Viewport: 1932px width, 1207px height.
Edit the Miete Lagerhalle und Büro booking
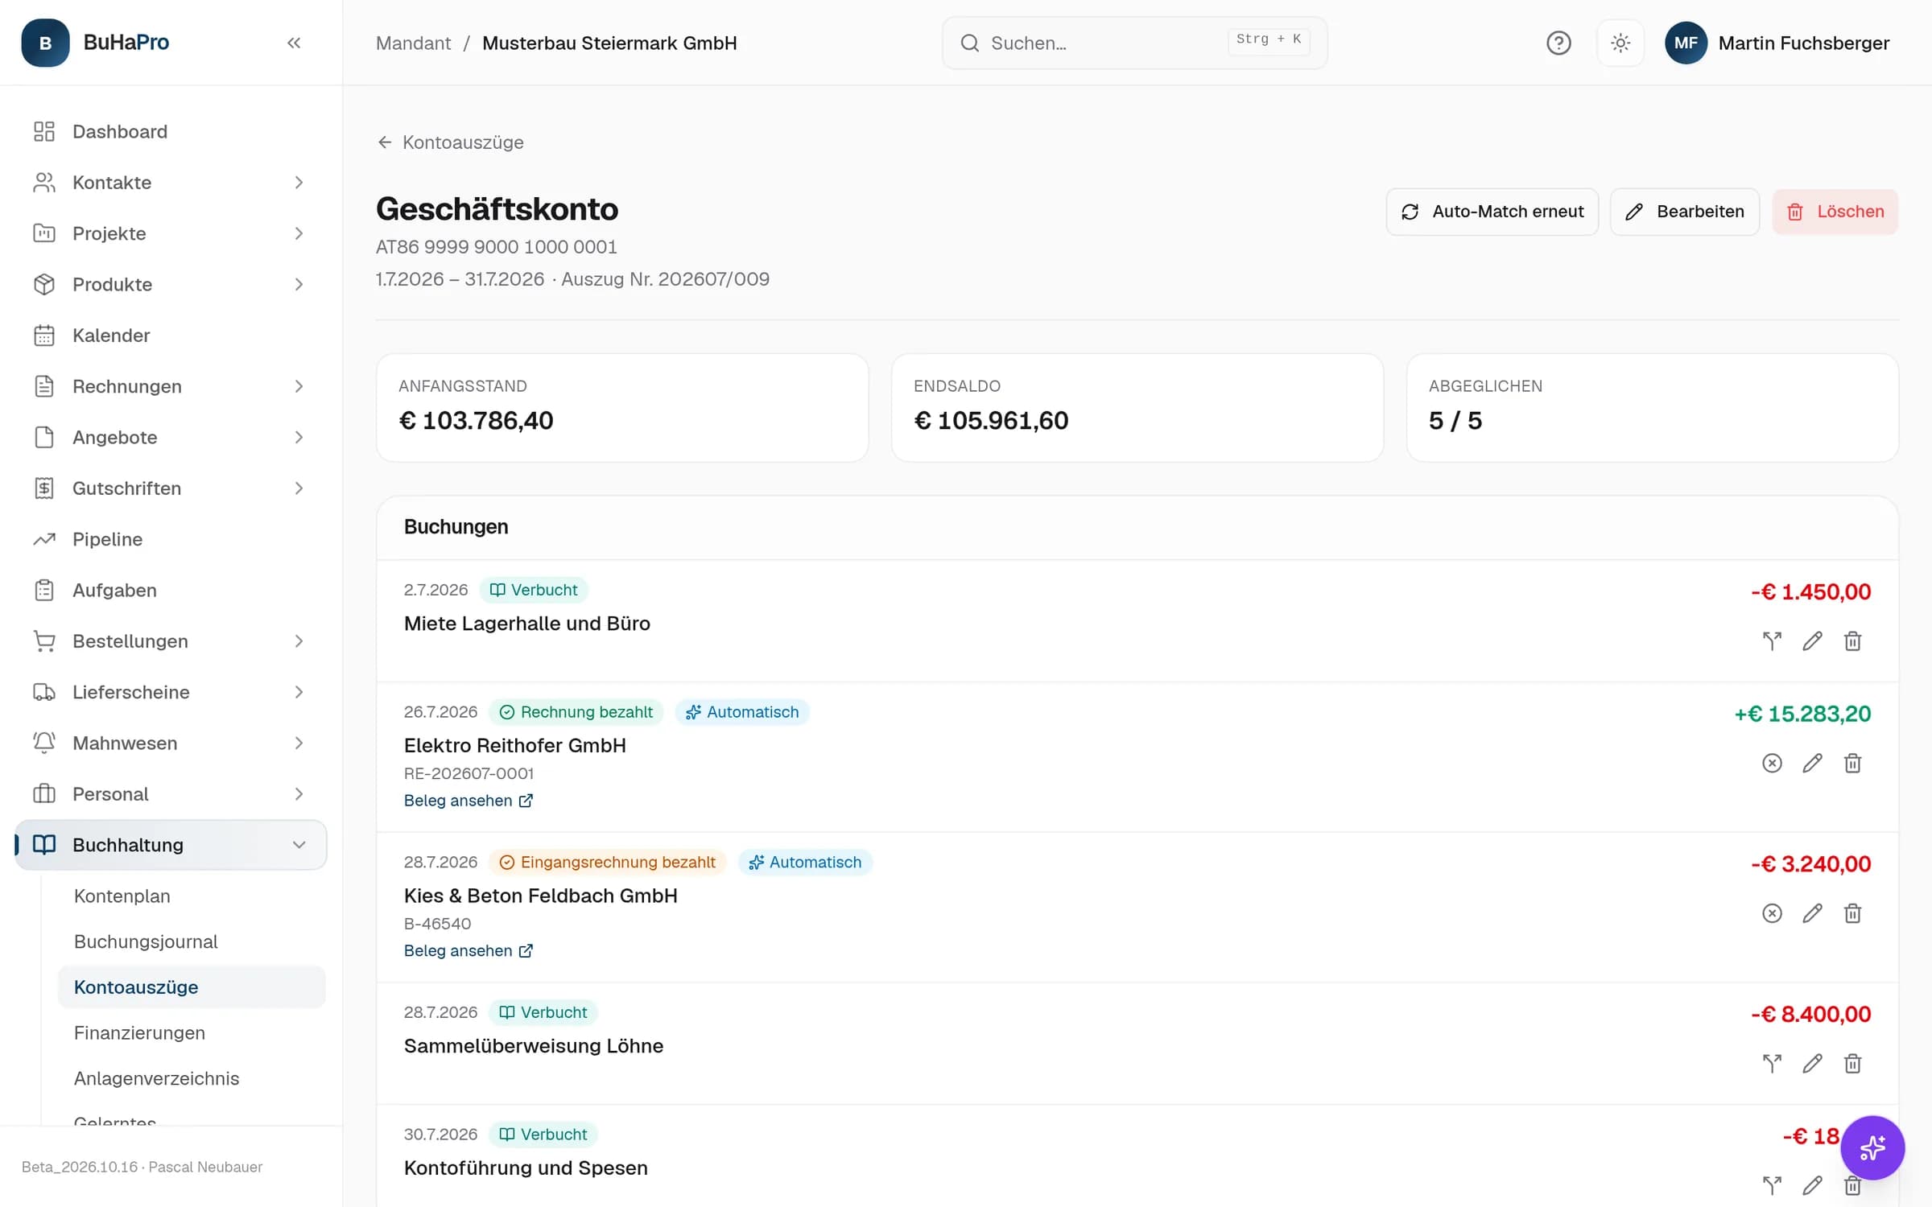click(x=1812, y=641)
